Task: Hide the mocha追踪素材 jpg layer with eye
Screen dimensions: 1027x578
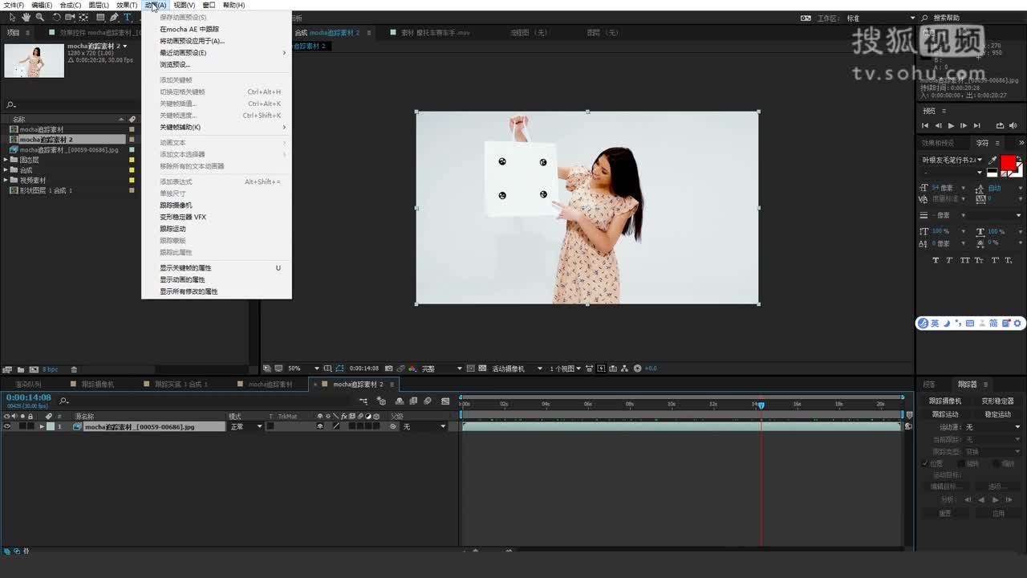Action: pos(7,426)
